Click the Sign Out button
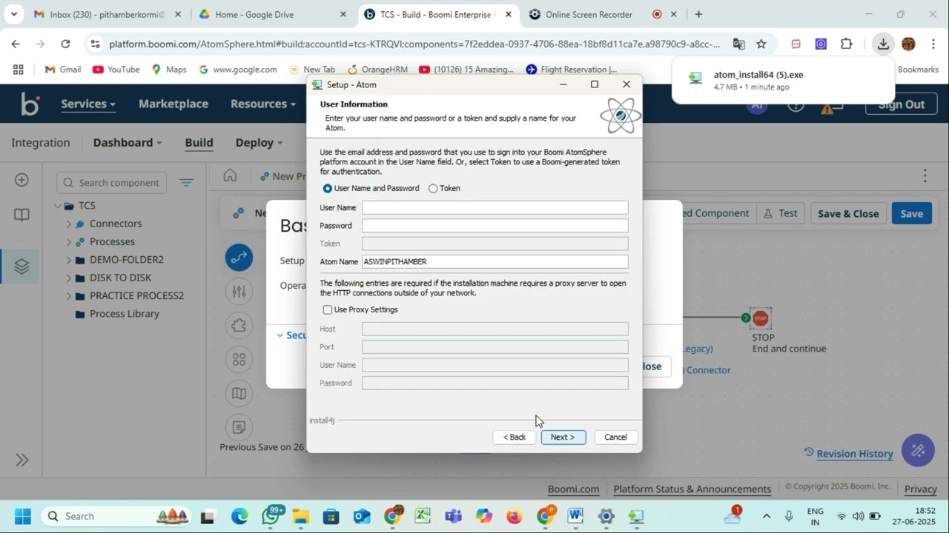This screenshot has height=533, width=949. coord(901,104)
